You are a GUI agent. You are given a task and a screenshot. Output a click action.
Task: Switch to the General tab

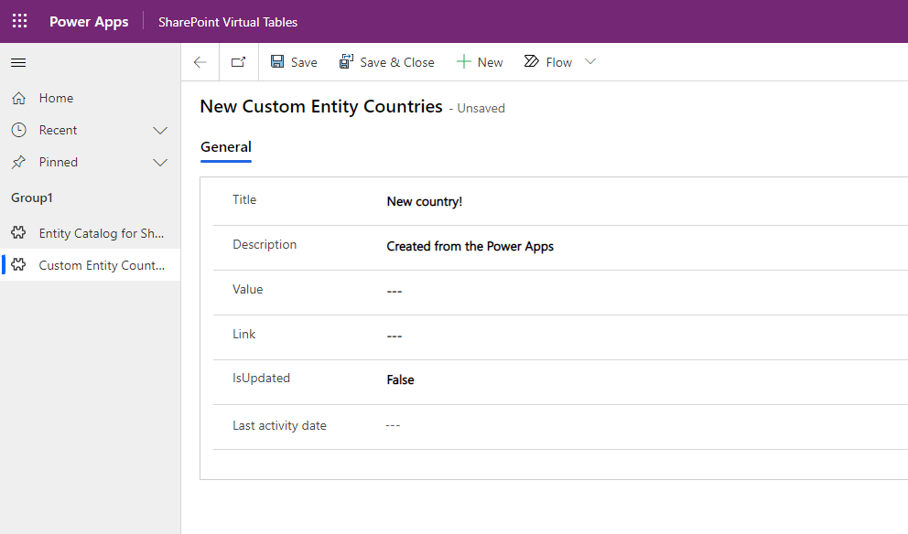(x=226, y=147)
